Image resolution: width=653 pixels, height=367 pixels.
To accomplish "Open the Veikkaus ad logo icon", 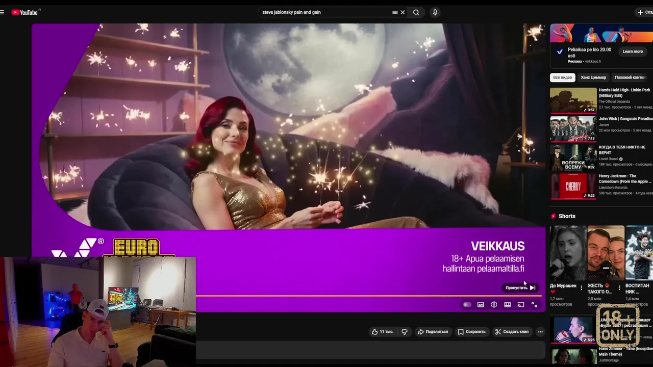I will [x=560, y=52].
